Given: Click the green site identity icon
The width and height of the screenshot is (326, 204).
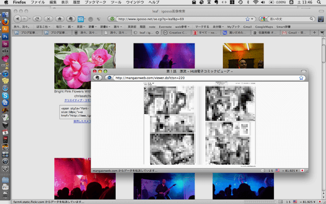Looking at the screenshot, I should (x=112, y=19).
